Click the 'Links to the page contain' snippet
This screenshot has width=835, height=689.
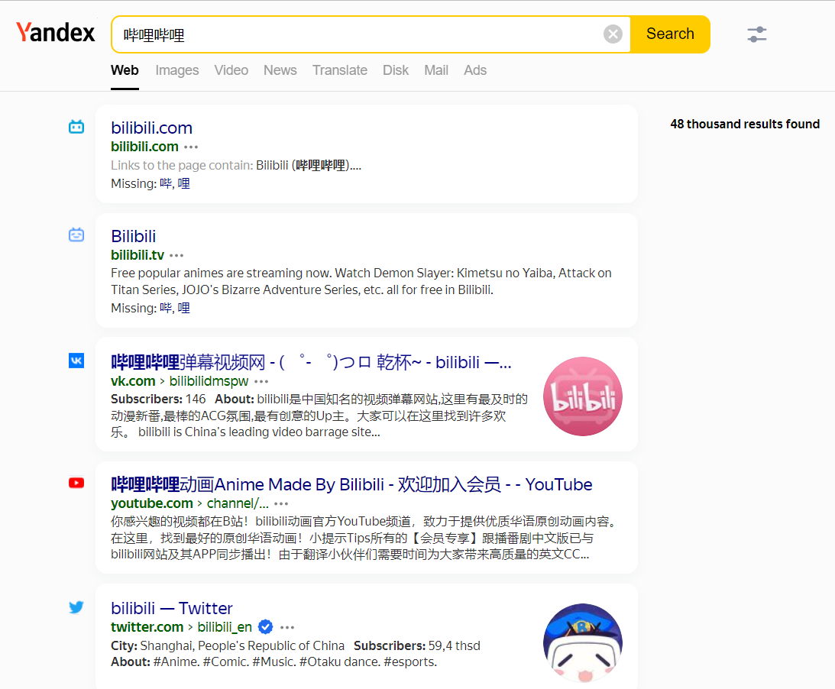coord(236,165)
